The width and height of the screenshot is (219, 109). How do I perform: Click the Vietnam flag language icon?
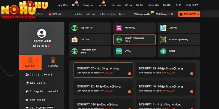[50, 14]
